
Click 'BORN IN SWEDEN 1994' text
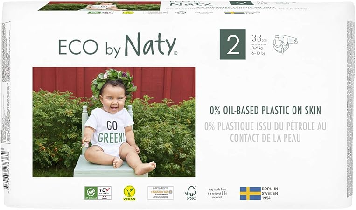(270, 193)
